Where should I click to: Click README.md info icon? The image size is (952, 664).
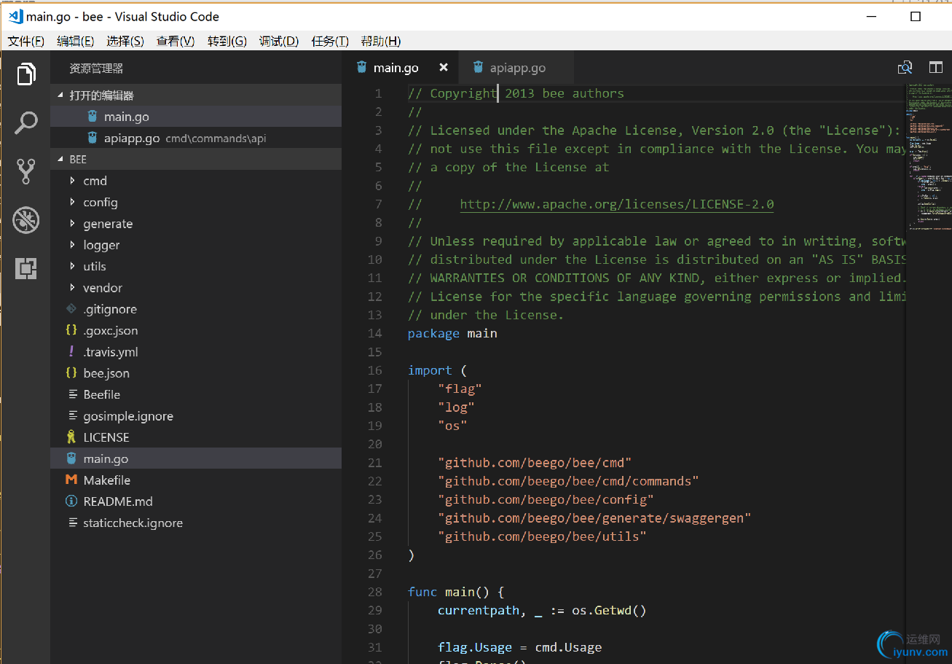click(x=71, y=501)
